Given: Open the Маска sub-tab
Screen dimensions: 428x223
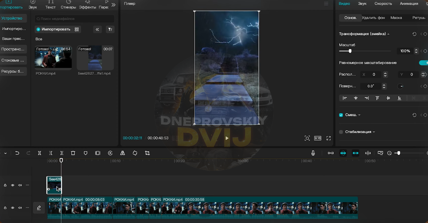Looking at the screenshot, I should 396,18.
